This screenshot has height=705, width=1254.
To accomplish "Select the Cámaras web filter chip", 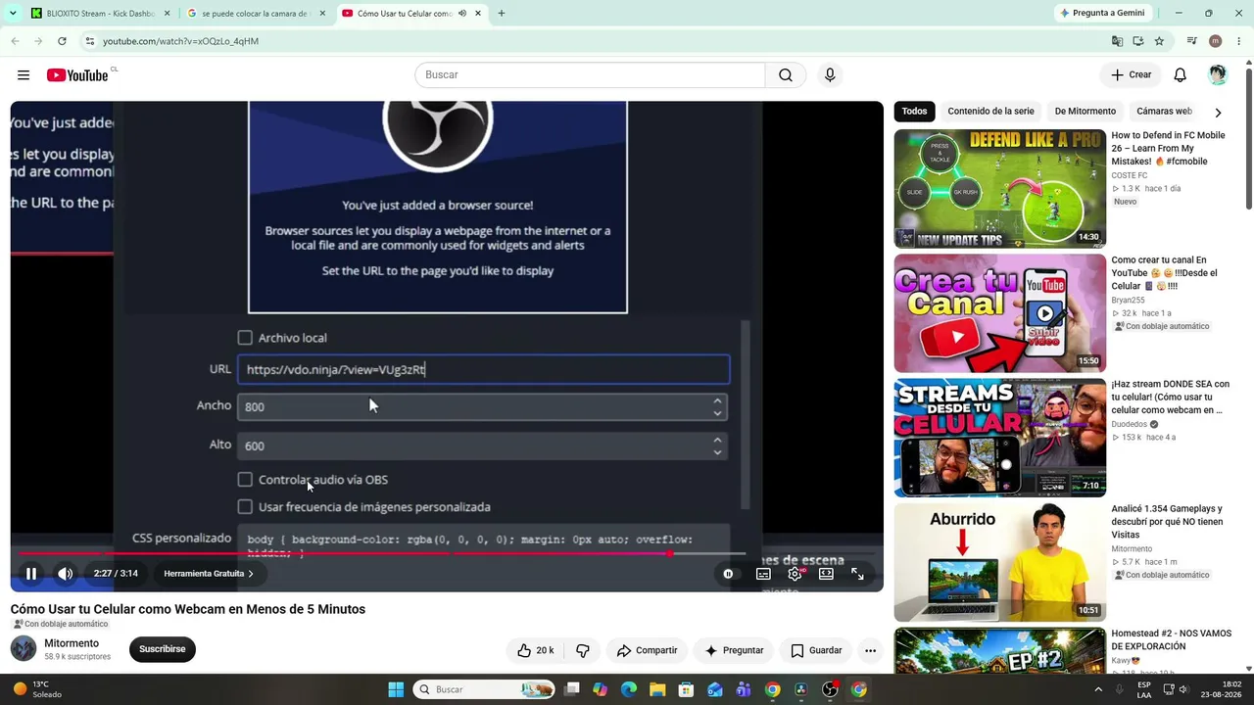I will [1164, 112].
